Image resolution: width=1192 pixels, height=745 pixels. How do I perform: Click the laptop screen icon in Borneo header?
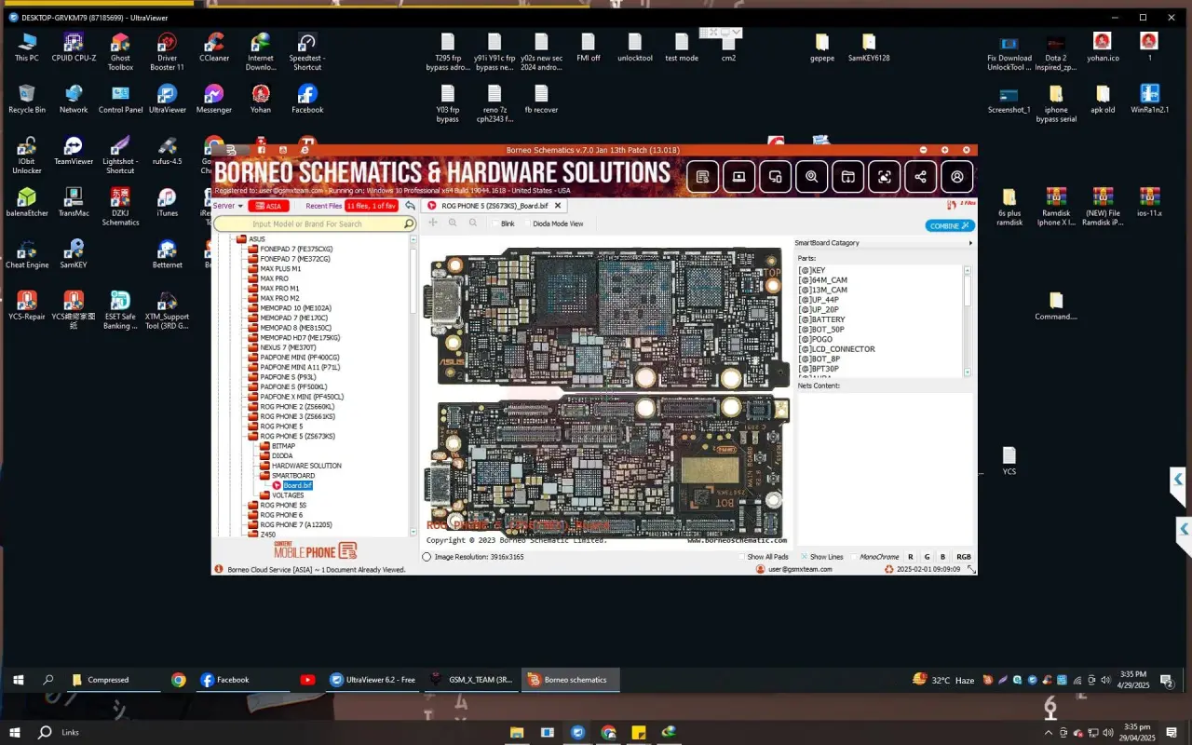(739, 177)
